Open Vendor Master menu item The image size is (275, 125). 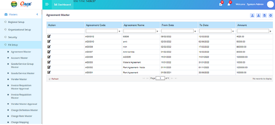(x=19, y=79)
